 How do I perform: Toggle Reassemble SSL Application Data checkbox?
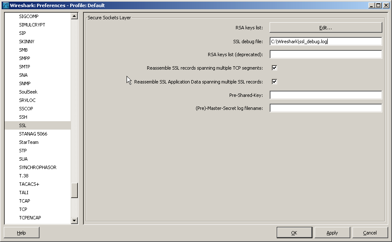click(274, 81)
